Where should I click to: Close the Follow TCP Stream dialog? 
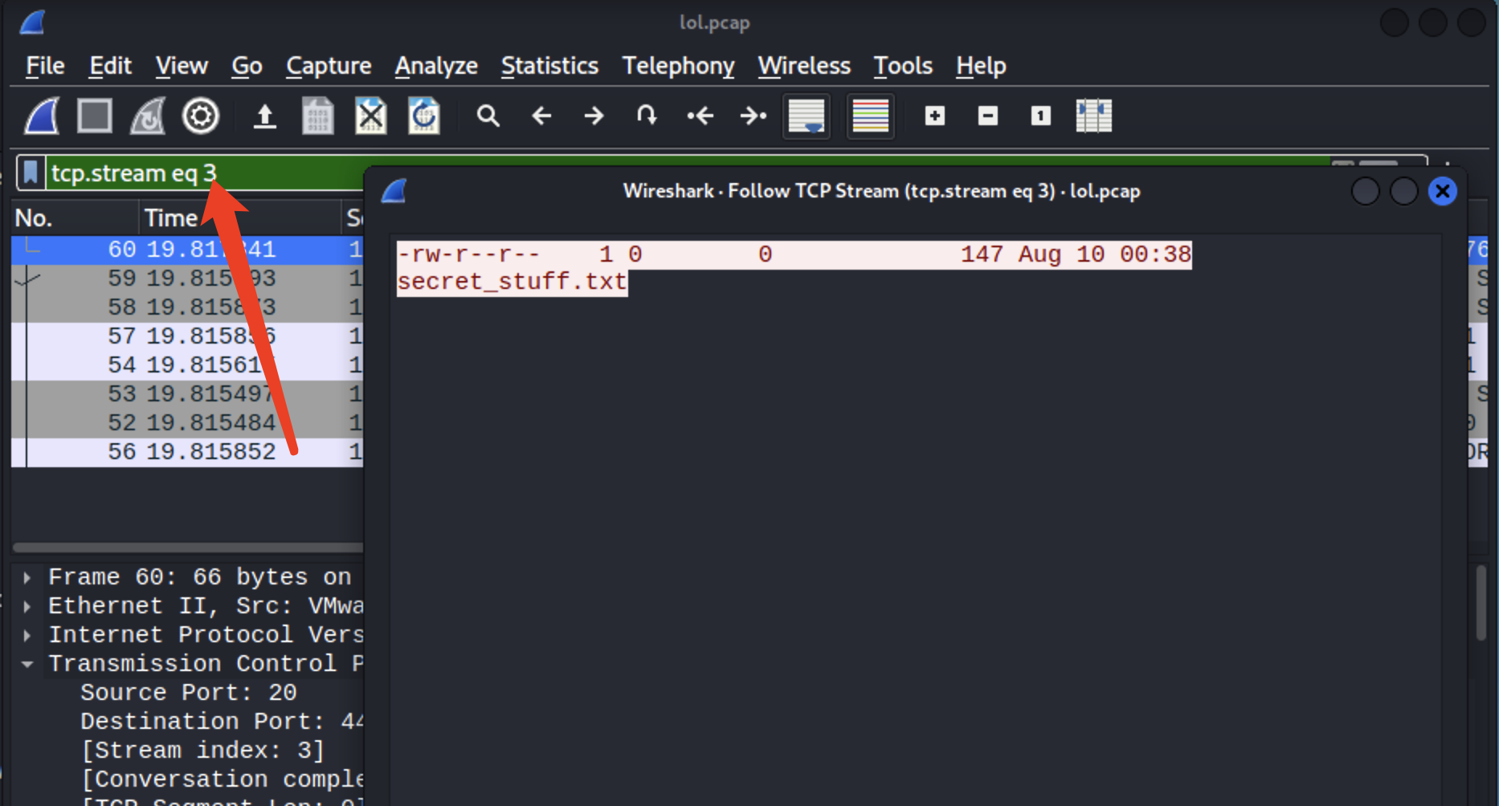coord(1442,192)
